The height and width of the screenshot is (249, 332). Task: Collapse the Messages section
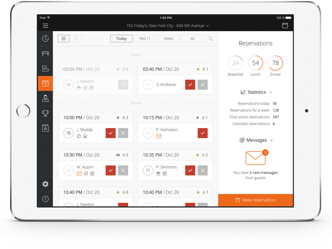(272, 140)
